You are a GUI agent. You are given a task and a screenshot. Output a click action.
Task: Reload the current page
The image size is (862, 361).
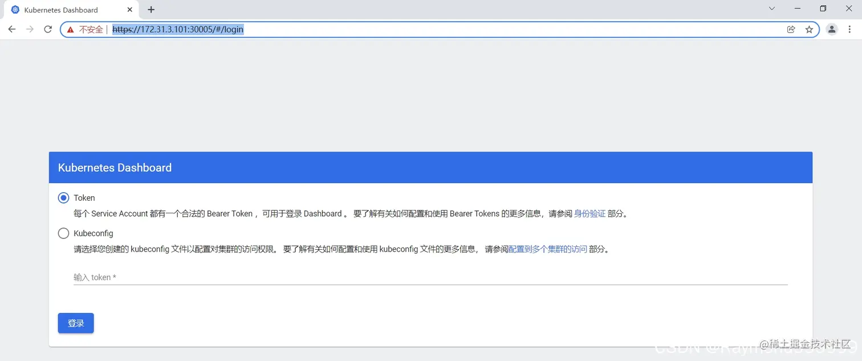(48, 29)
